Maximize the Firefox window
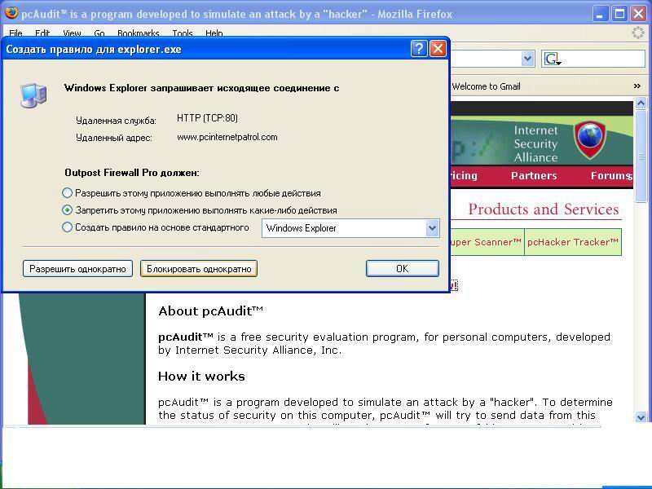Image resolution: width=652 pixels, height=489 pixels. [619, 14]
